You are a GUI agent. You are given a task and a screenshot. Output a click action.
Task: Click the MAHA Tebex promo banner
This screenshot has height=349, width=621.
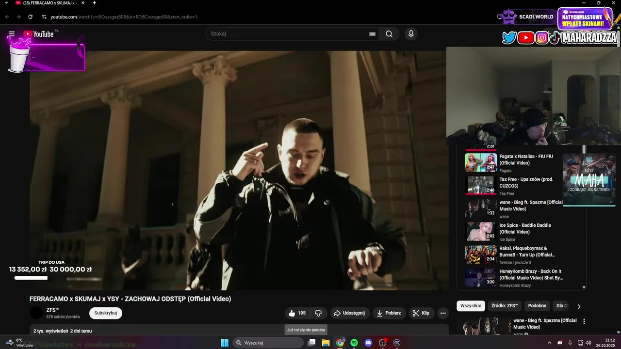point(589,180)
